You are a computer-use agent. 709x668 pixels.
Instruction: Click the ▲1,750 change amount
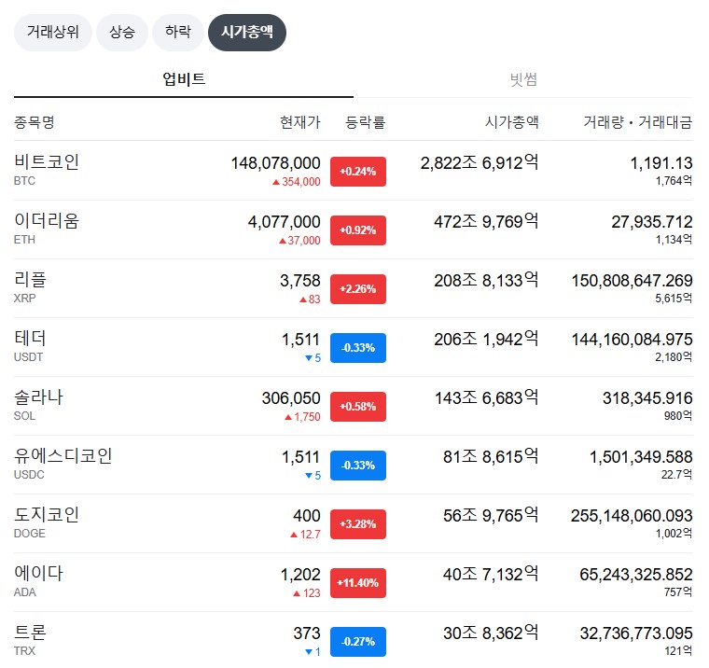pos(302,417)
